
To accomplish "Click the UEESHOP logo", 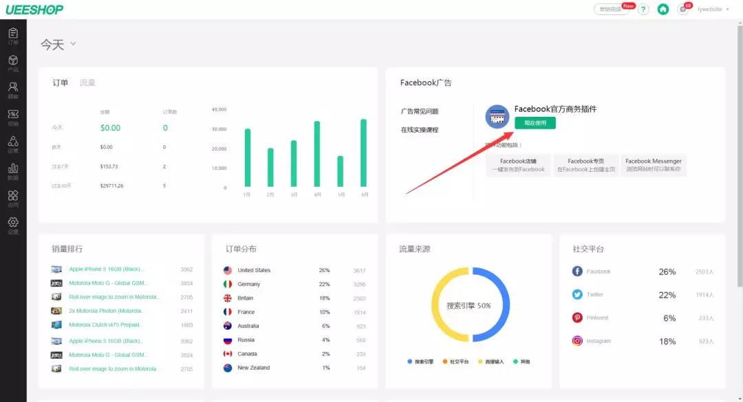I will [34, 10].
